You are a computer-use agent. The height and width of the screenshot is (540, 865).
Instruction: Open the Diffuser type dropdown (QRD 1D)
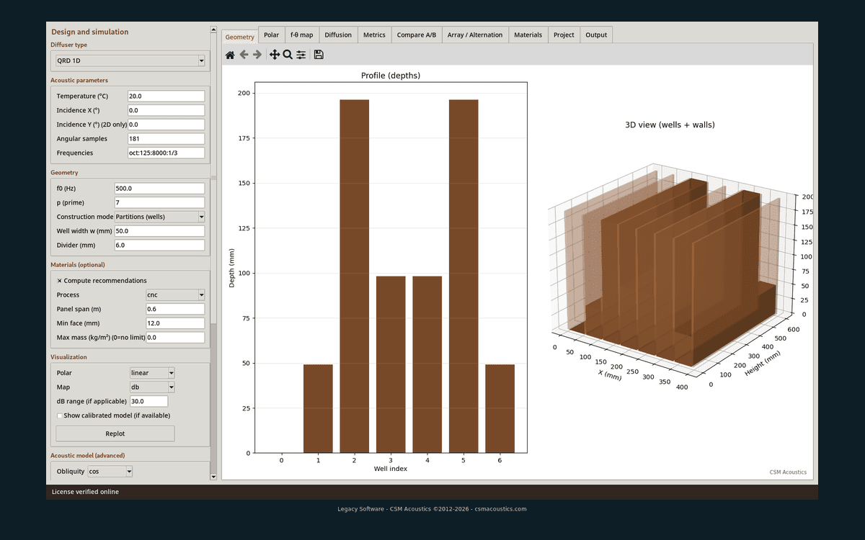130,61
